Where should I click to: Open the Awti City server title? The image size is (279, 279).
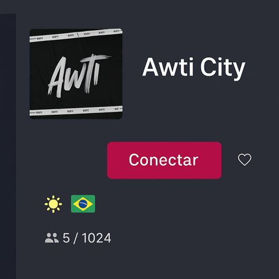194,67
